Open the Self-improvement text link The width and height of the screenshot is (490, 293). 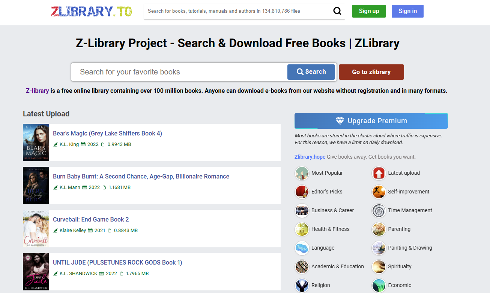pyautogui.click(x=409, y=192)
